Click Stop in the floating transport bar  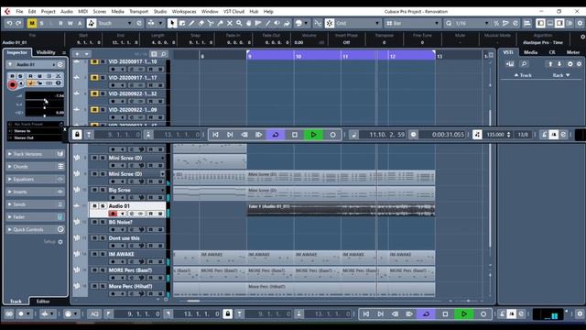295,135
